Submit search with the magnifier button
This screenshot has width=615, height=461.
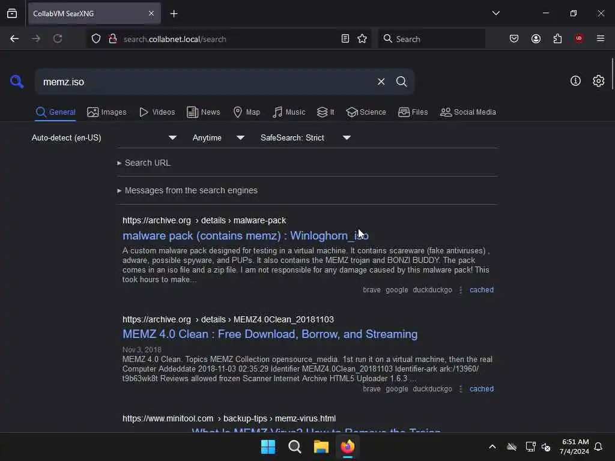coord(401,82)
